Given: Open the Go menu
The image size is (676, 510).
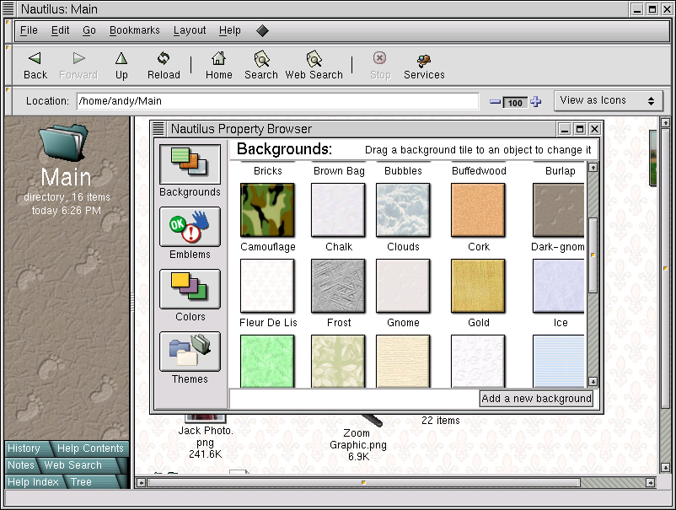Looking at the screenshot, I should 89,30.
